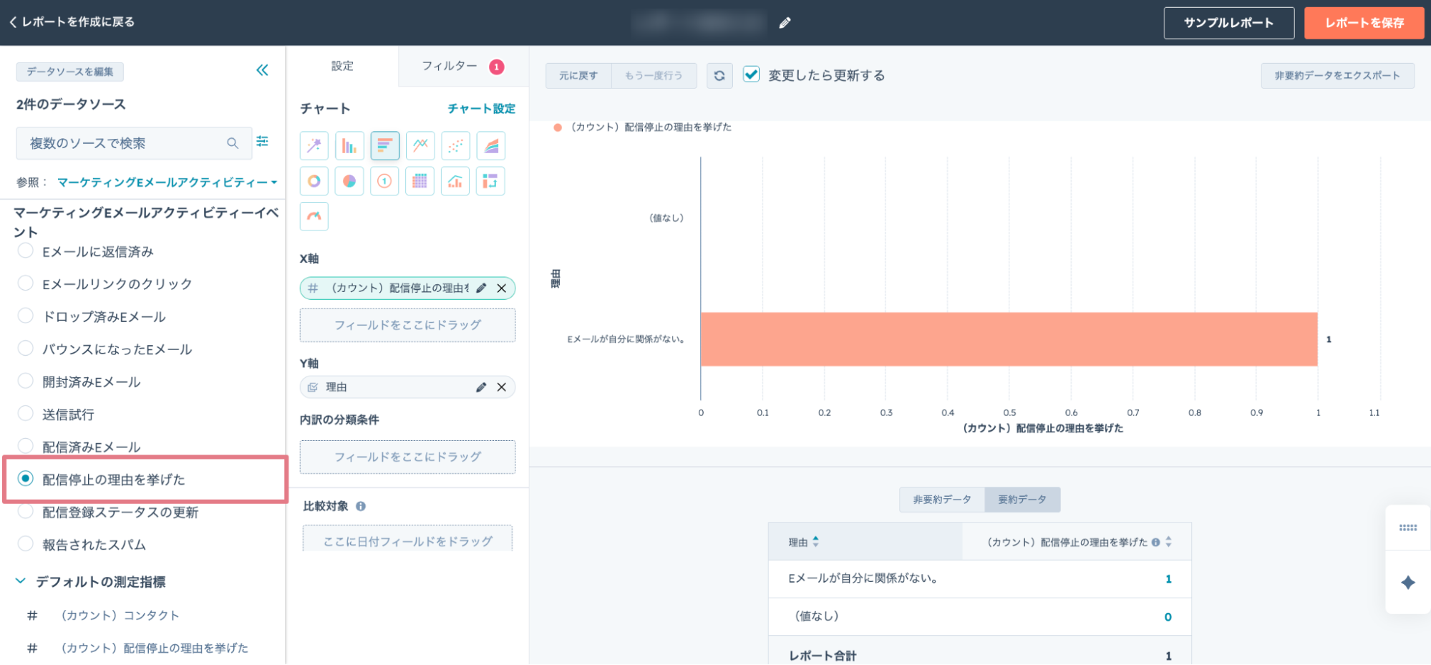Select バウンスになったEメール radio option
The width and height of the screenshot is (1431, 665).
[x=26, y=348]
